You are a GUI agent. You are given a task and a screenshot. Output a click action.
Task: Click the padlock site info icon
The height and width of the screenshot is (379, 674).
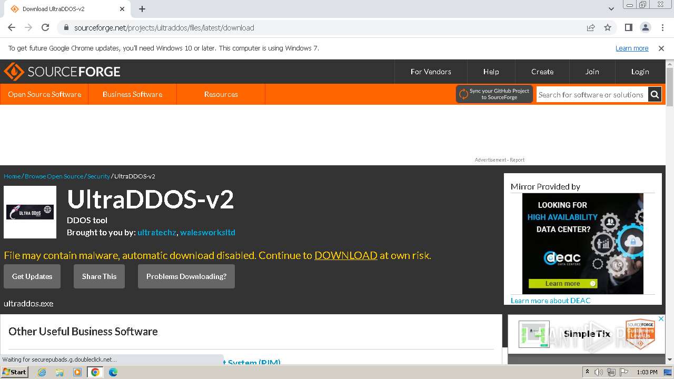click(66, 27)
